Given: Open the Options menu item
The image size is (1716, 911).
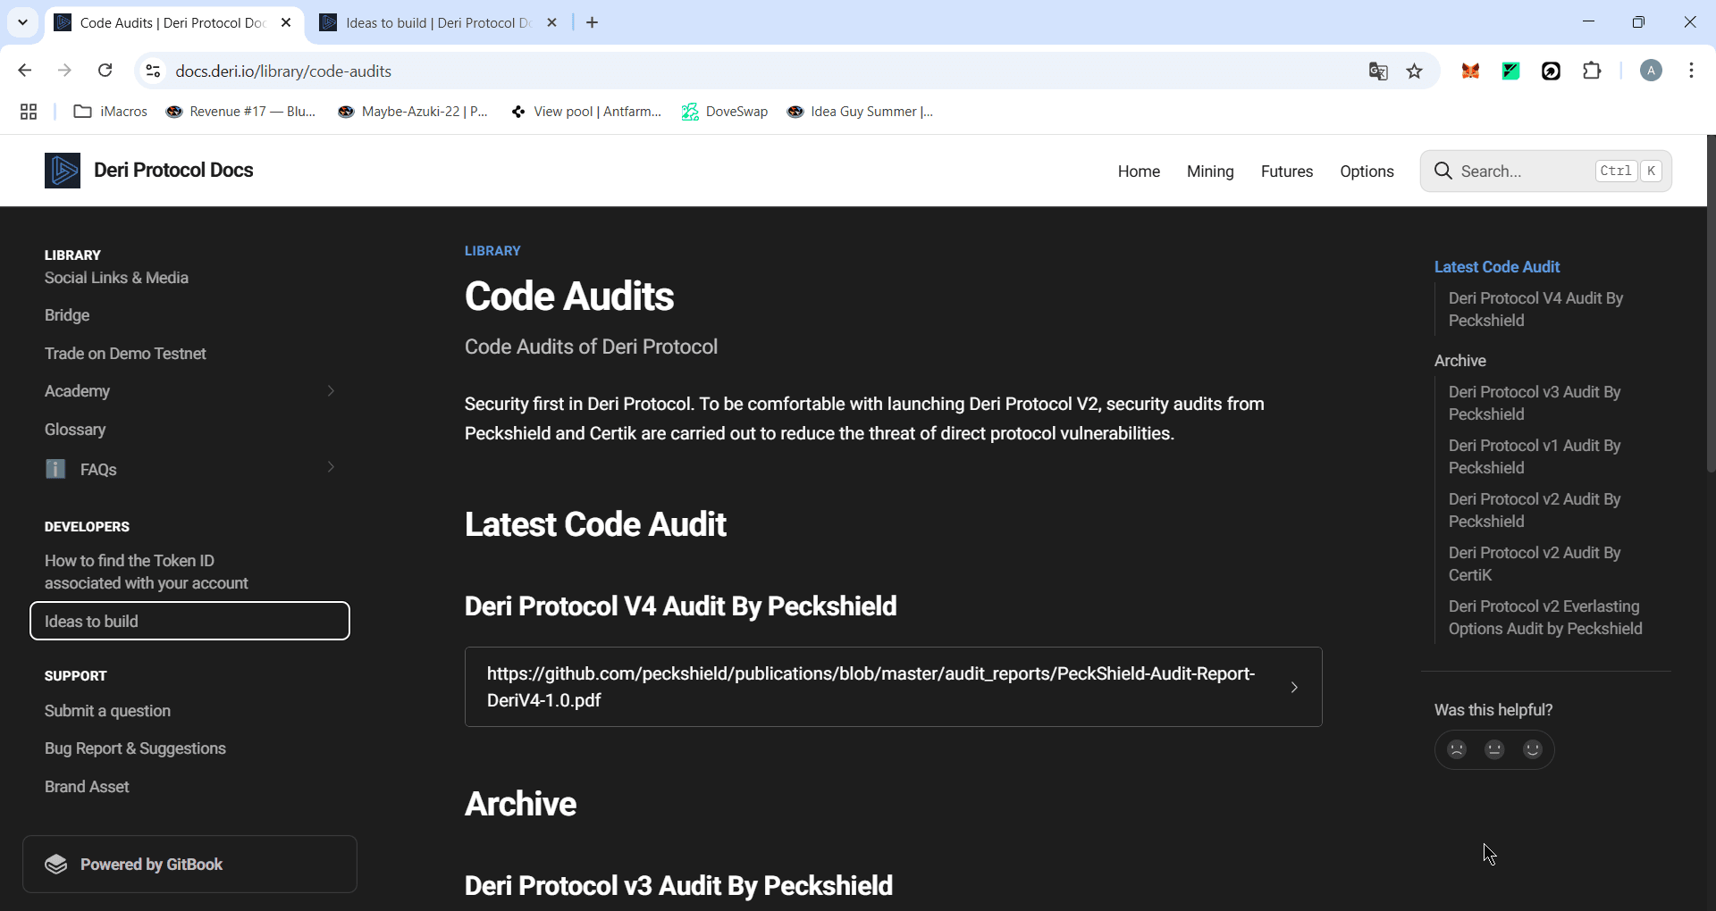Looking at the screenshot, I should [1367, 171].
